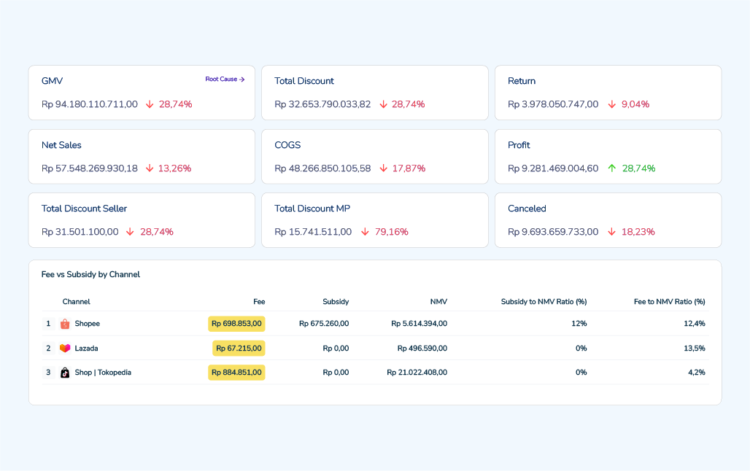Sort by the Fee column header
Viewport: 750px width, 471px height.
point(259,302)
